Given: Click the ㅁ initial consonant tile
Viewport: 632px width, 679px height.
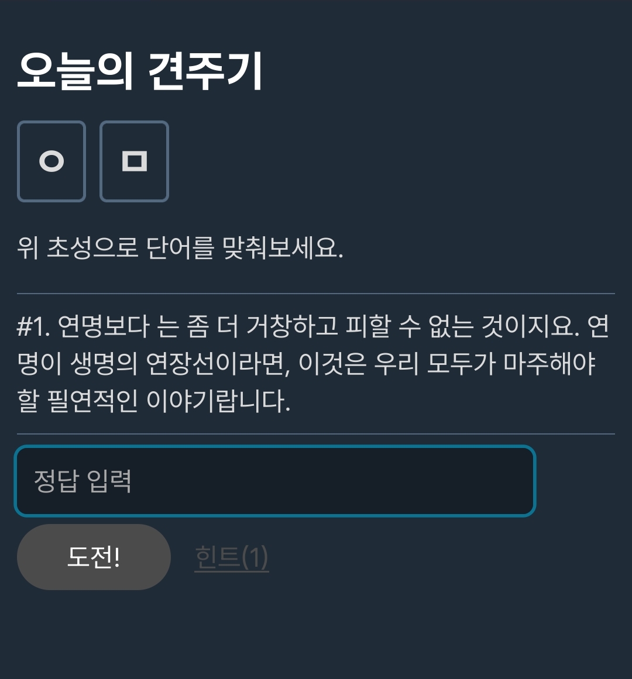Looking at the screenshot, I should pos(134,161).
